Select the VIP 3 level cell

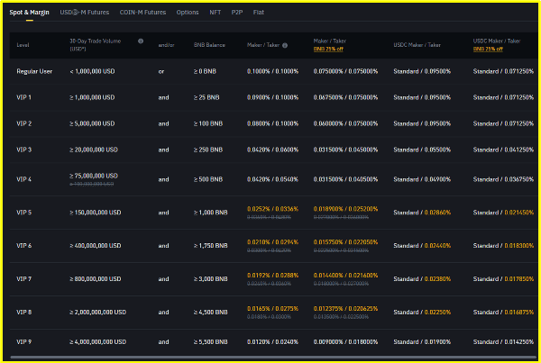click(x=23, y=150)
